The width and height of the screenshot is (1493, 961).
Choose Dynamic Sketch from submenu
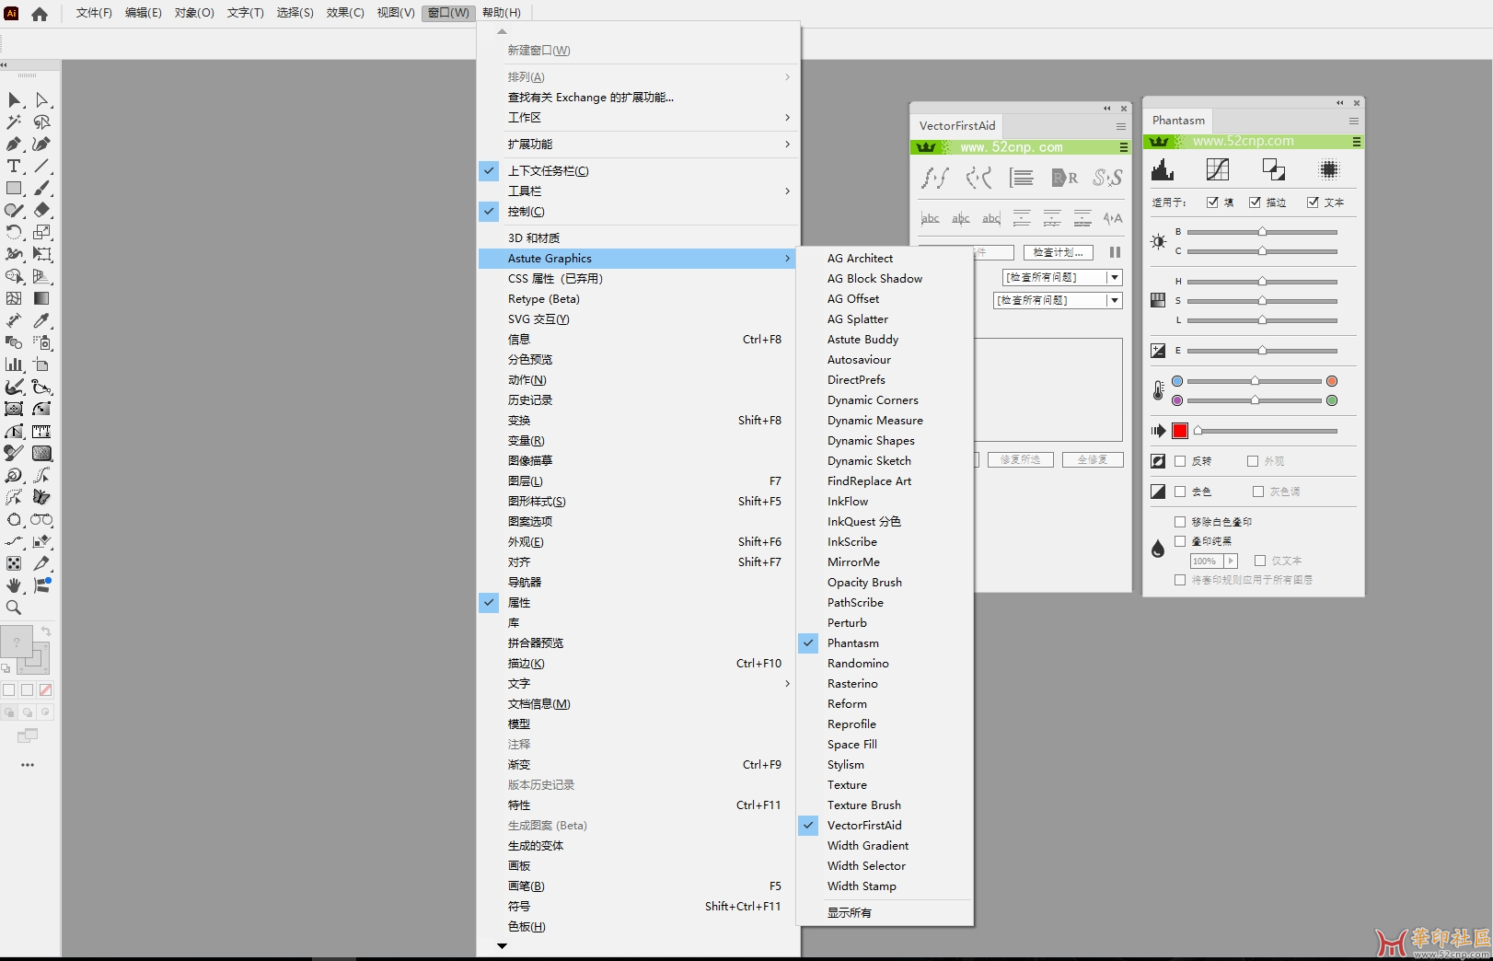tap(885, 461)
